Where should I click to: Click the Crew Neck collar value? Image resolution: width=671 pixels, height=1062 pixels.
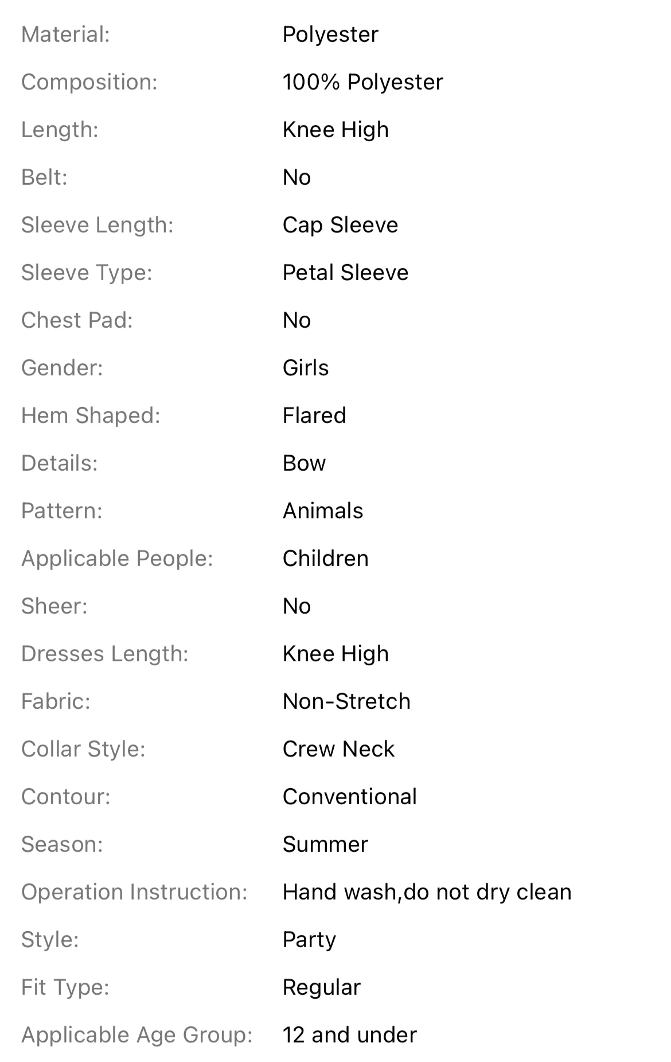click(x=338, y=749)
